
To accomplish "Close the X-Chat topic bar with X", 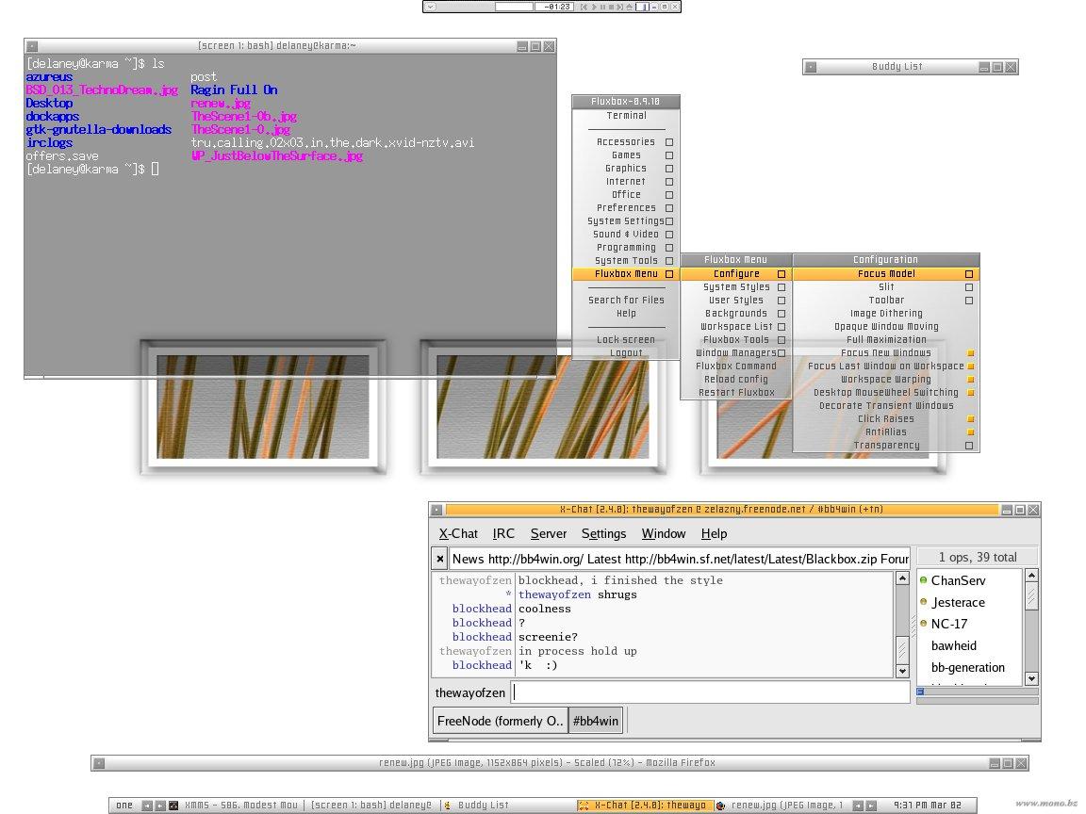I will [x=439, y=559].
